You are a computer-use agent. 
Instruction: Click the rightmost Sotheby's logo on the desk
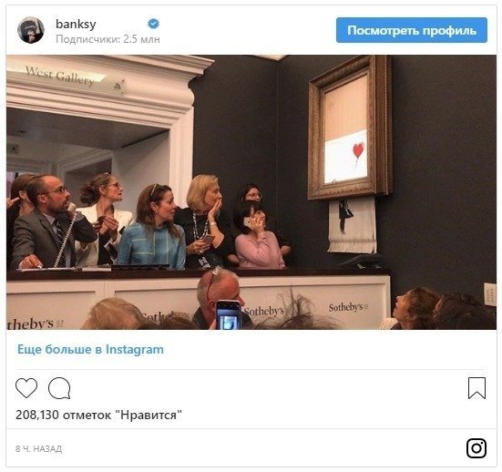tap(348, 307)
